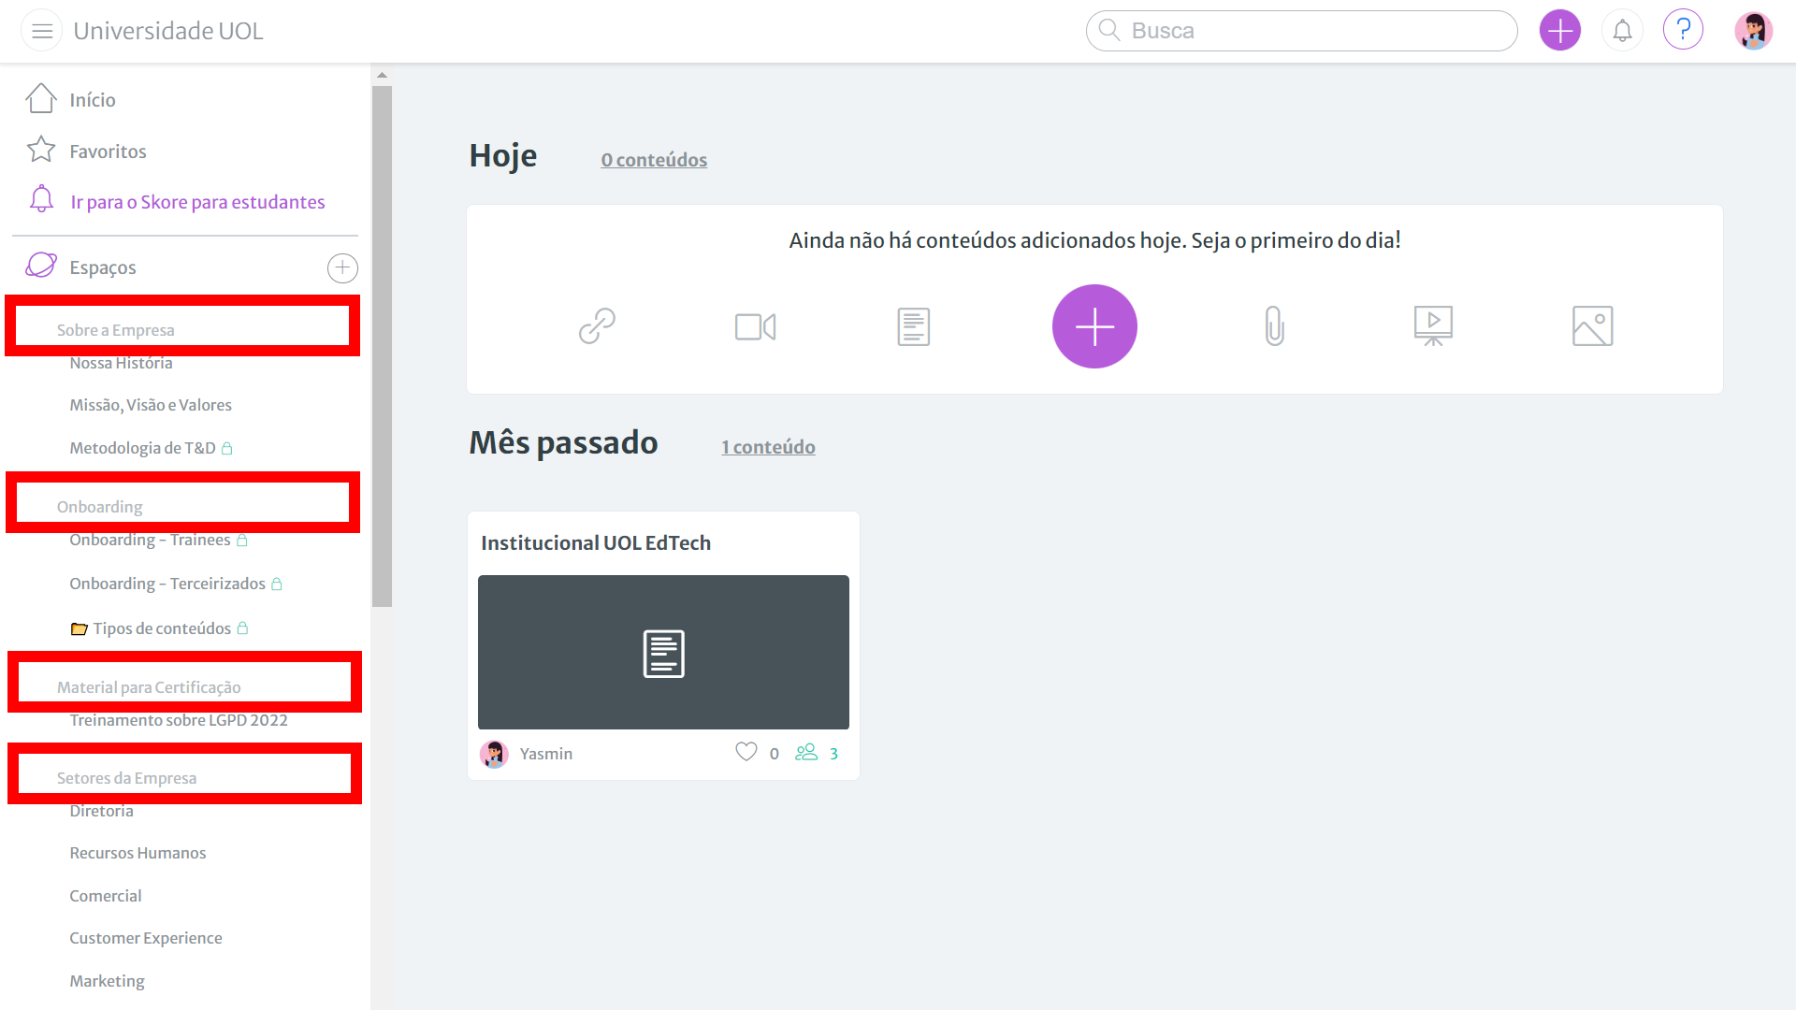Click the sidebar scroll up arrow
1796x1010 pixels.
382,75
